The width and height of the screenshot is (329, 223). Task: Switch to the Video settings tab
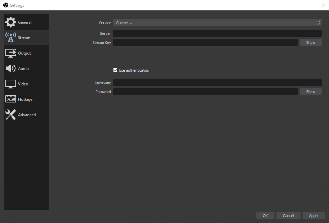[23, 84]
